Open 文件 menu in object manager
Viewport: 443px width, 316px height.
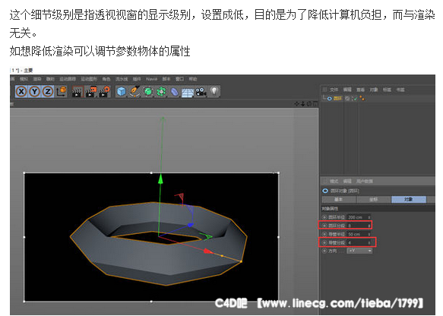click(334, 90)
